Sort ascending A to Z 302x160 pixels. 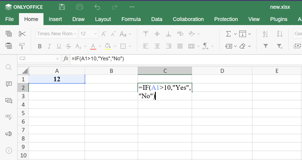266,34
